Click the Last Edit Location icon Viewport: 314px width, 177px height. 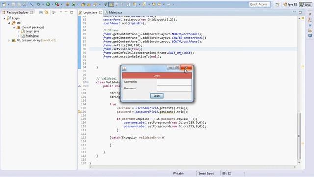[154, 4]
